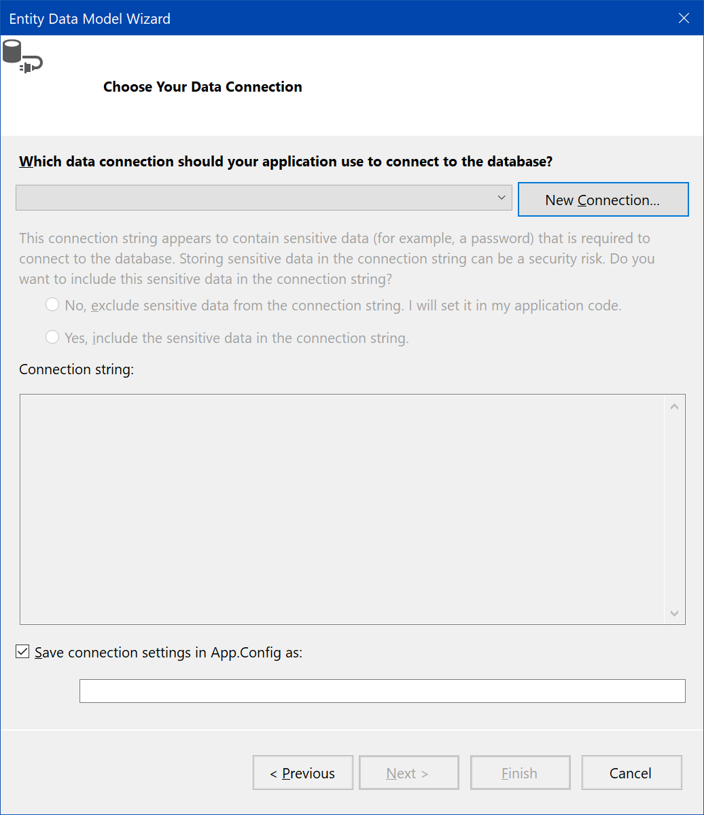
Task: Click the Finish button
Action: [x=520, y=773]
